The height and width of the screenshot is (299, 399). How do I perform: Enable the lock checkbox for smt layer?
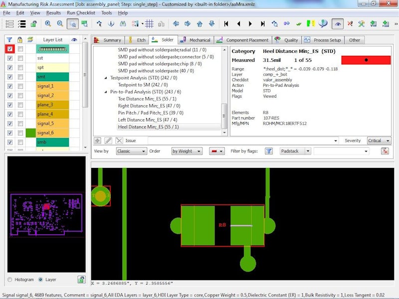coord(20,77)
